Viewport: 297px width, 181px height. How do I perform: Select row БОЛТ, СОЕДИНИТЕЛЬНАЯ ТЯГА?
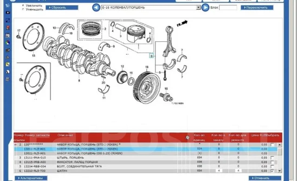click(146, 167)
